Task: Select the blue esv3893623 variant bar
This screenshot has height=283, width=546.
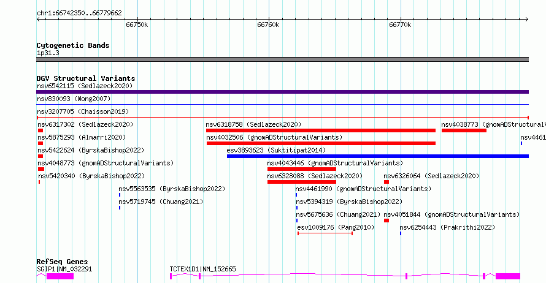Action: [378, 156]
